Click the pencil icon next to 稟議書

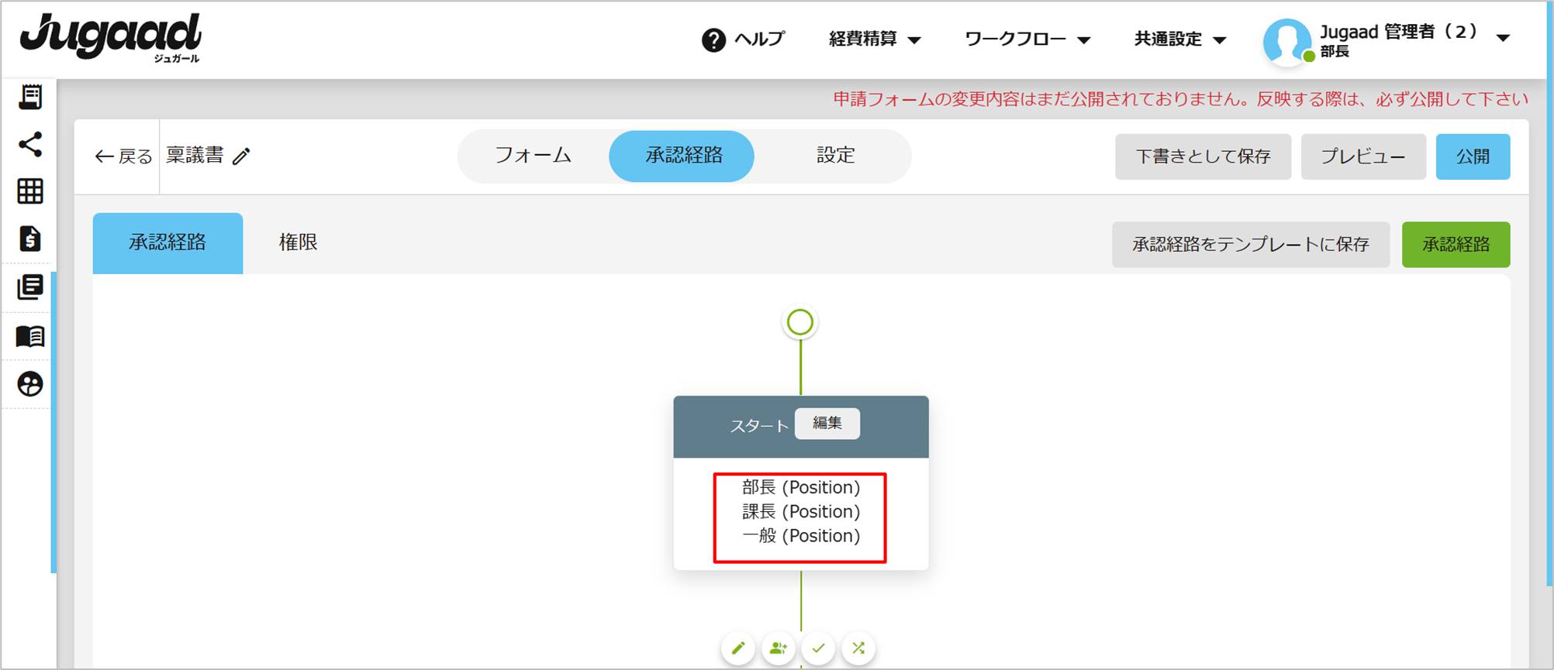(x=241, y=156)
